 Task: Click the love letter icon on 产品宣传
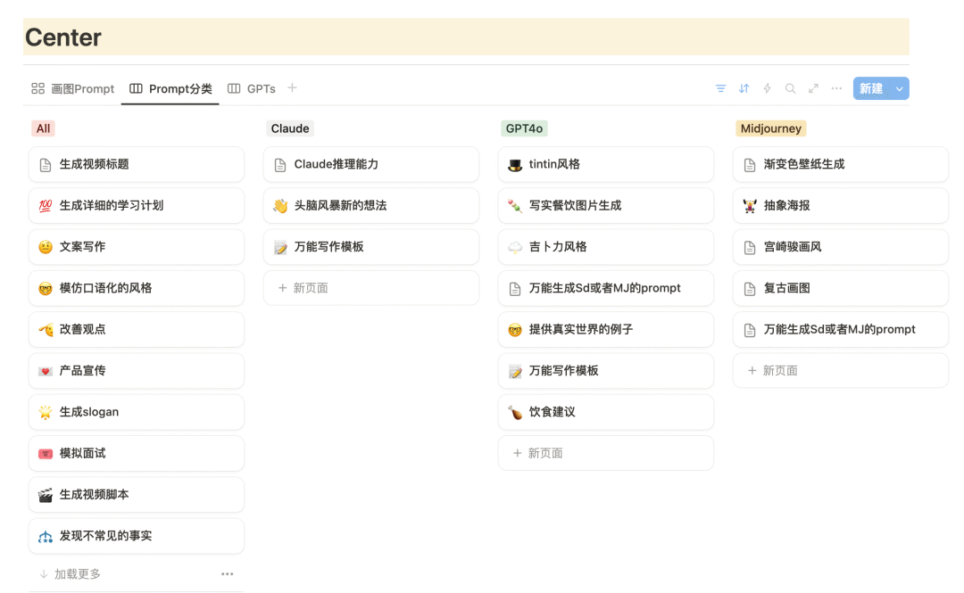(x=46, y=371)
